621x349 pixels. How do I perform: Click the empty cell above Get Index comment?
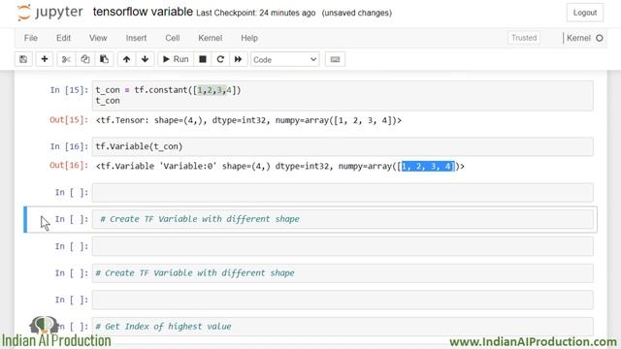click(x=343, y=300)
